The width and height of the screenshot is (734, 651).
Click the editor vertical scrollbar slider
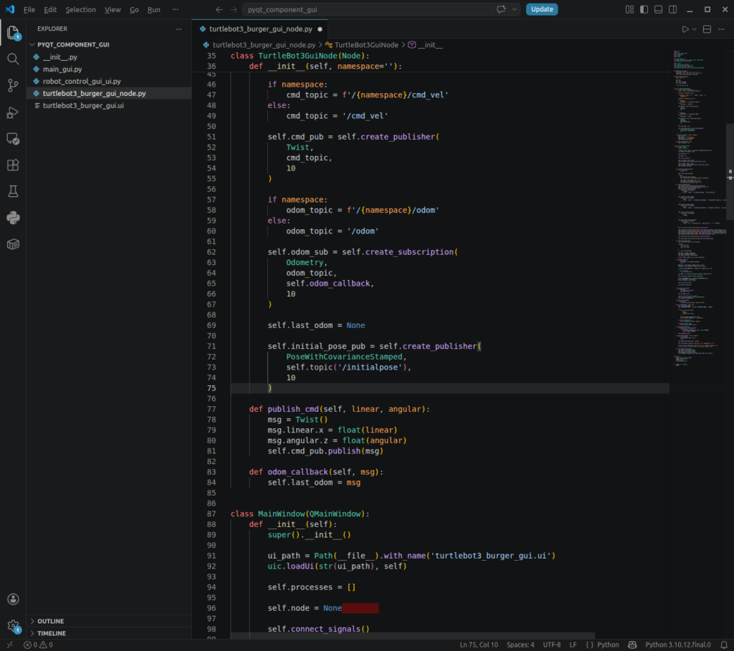[730, 171]
